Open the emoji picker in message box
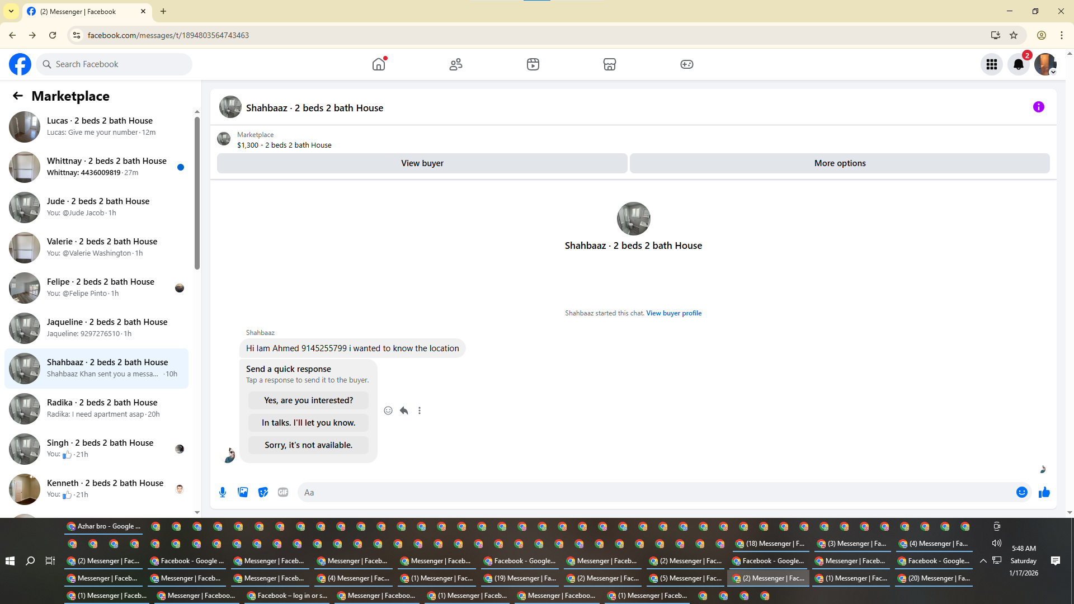 (1021, 492)
